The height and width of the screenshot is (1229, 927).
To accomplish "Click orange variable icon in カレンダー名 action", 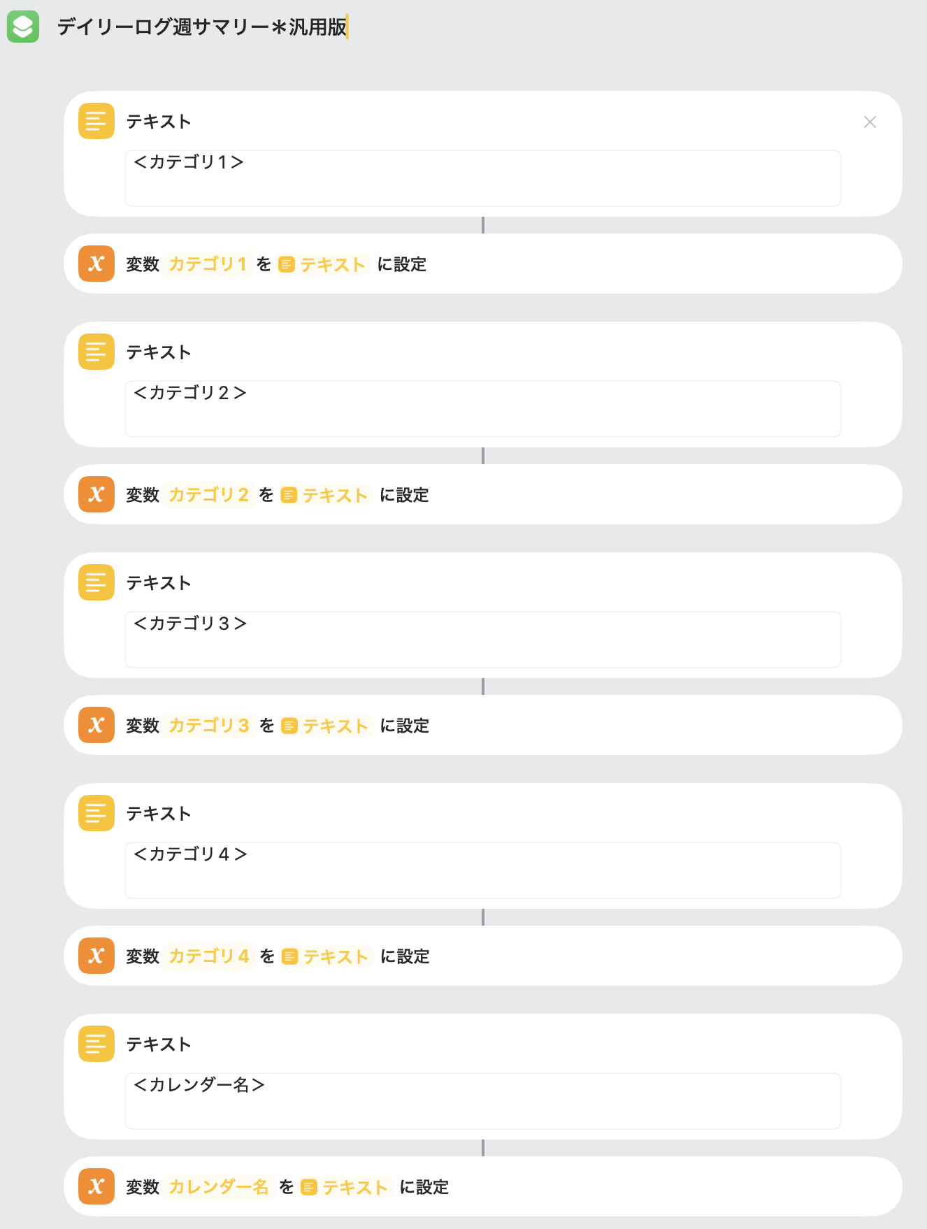I will 96,1186.
